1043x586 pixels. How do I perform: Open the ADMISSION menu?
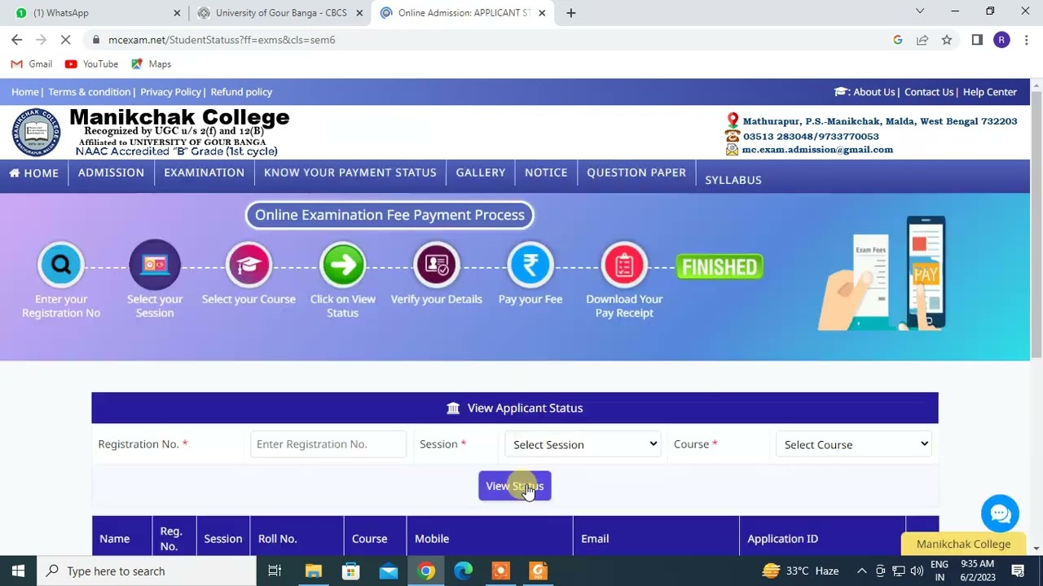pyautogui.click(x=111, y=173)
